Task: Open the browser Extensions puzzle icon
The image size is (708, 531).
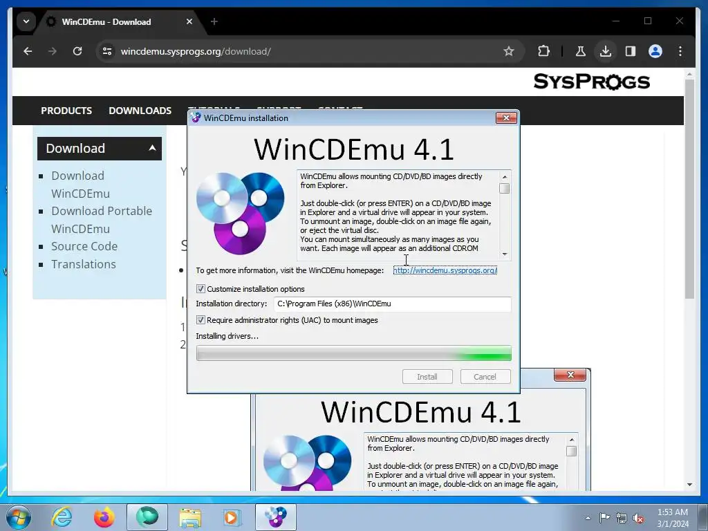Action: tap(543, 51)
